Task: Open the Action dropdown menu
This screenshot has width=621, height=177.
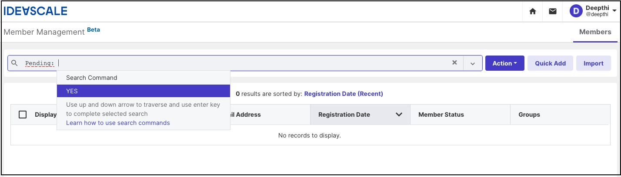Action: click(x=504, y=63)
